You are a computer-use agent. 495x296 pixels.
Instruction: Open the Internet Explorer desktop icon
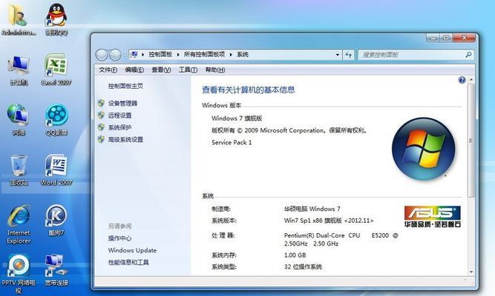pyautogui.click(x=19, y=224)
